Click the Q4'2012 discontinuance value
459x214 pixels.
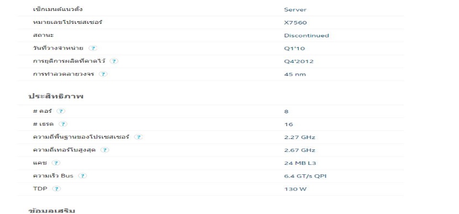pyautogui.click(x=298, y=62)
